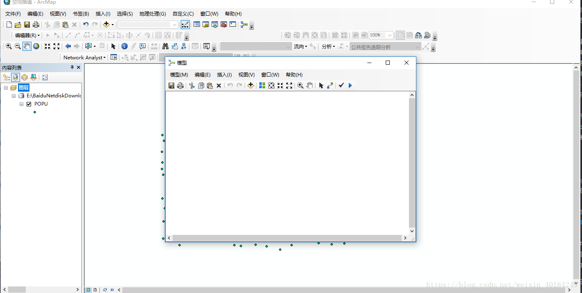Print the map from ArcMap toolbar
Screen dimensions: 582x293
[36, 25]
